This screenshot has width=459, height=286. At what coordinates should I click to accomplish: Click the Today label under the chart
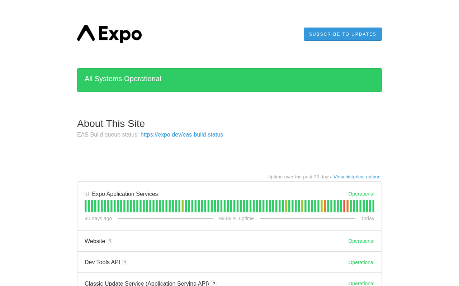click(368, 218)
